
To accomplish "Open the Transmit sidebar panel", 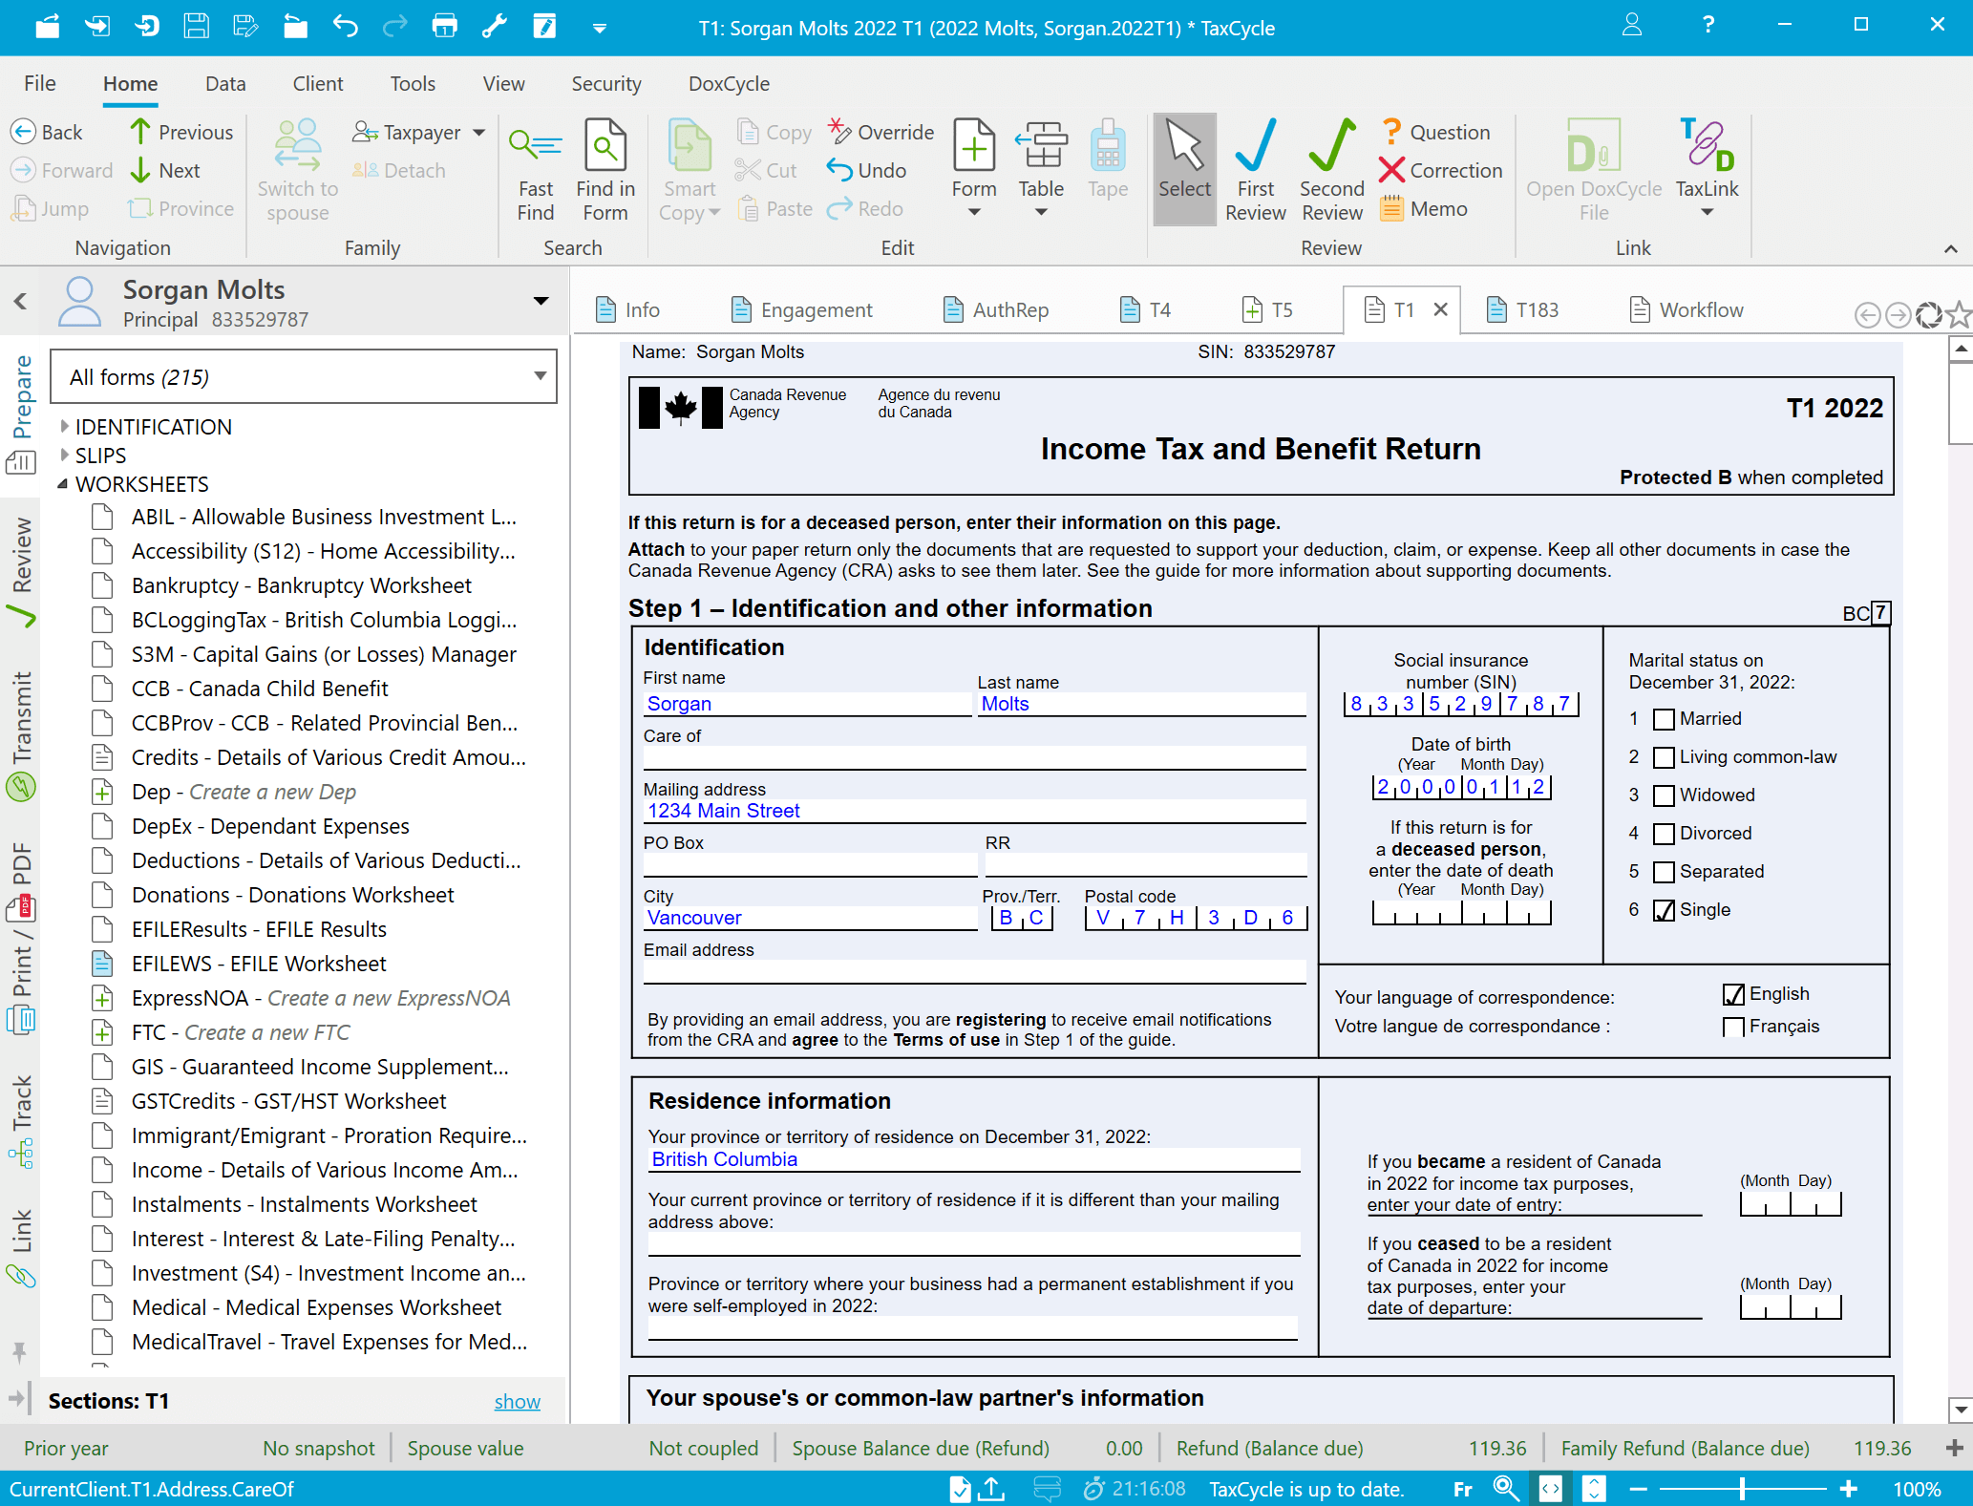I will point(21,735).
